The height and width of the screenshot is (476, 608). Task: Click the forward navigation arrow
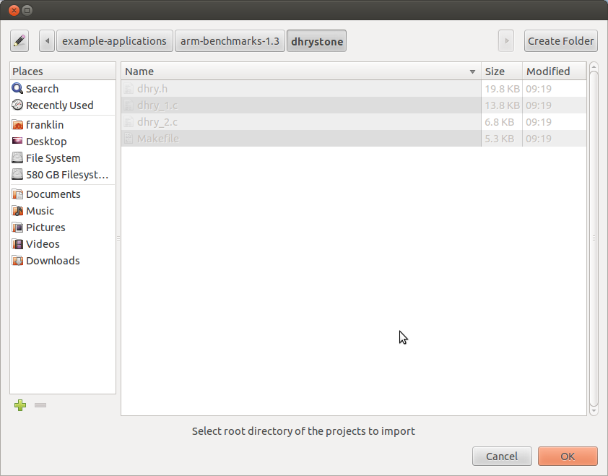click(x=505, y=40)
